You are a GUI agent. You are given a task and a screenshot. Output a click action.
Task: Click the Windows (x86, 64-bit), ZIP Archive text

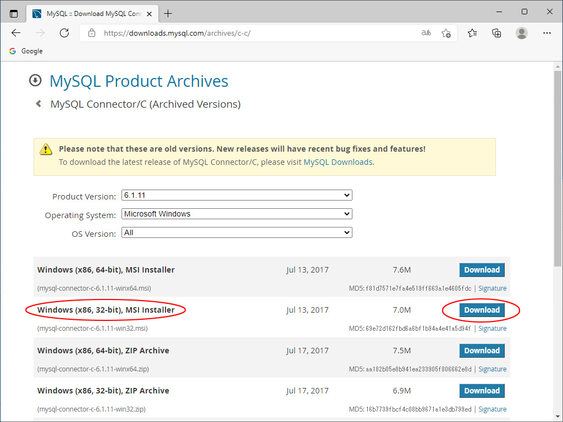(103, 351)
